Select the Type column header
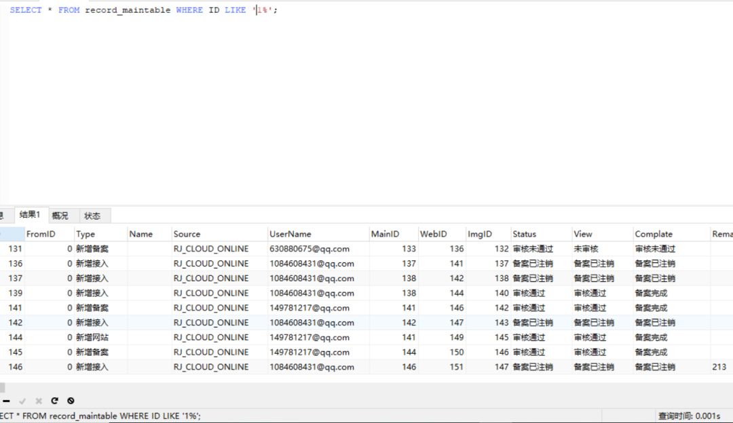733x423 pixels. point(100,234)
